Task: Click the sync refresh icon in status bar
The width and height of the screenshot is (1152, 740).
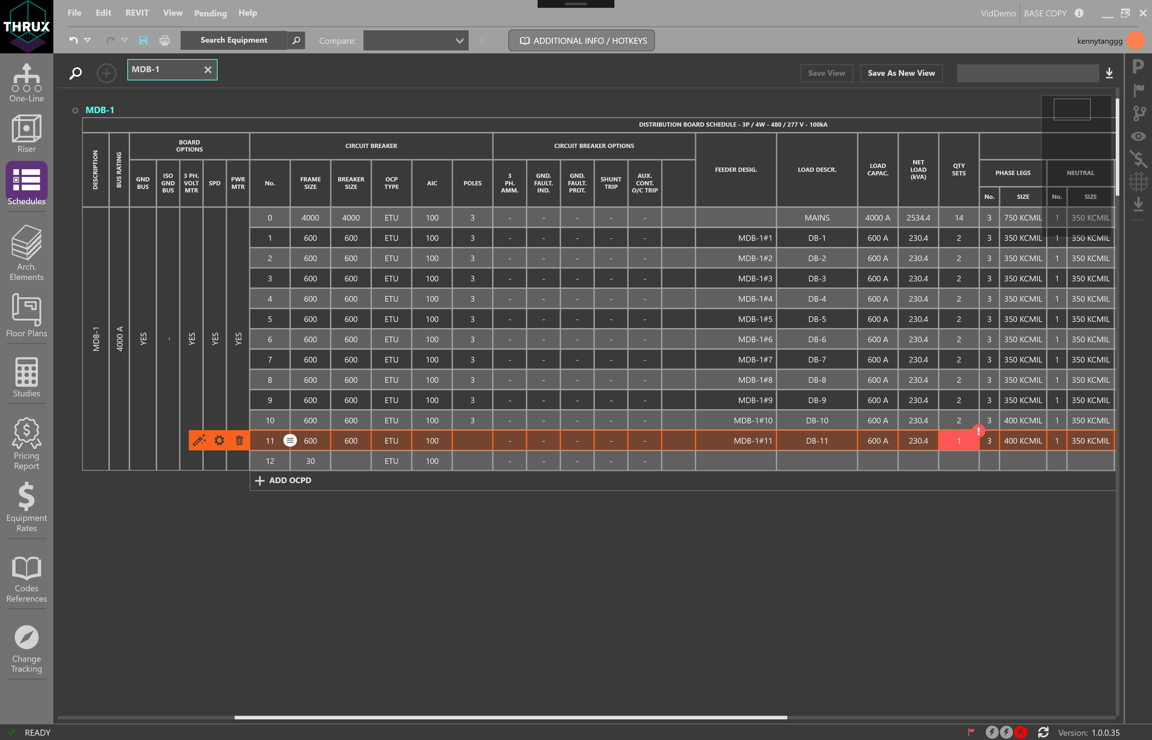Action: [1043, 732]
